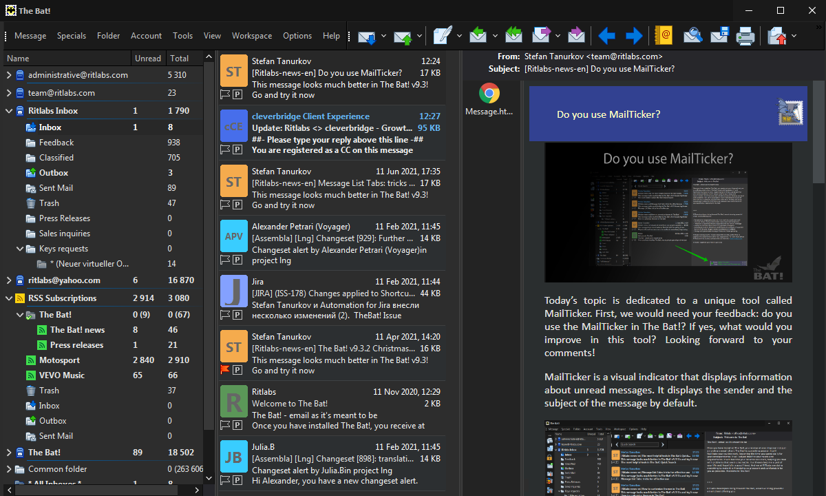826x496 pixels.
Task: Click the folder tree scroll-up arrow
Action: coord(209,57)
